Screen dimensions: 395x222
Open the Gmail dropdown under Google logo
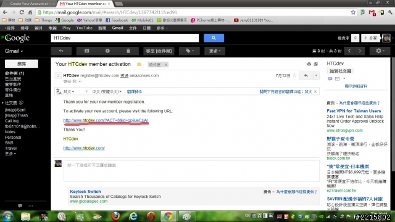[14, 51]
